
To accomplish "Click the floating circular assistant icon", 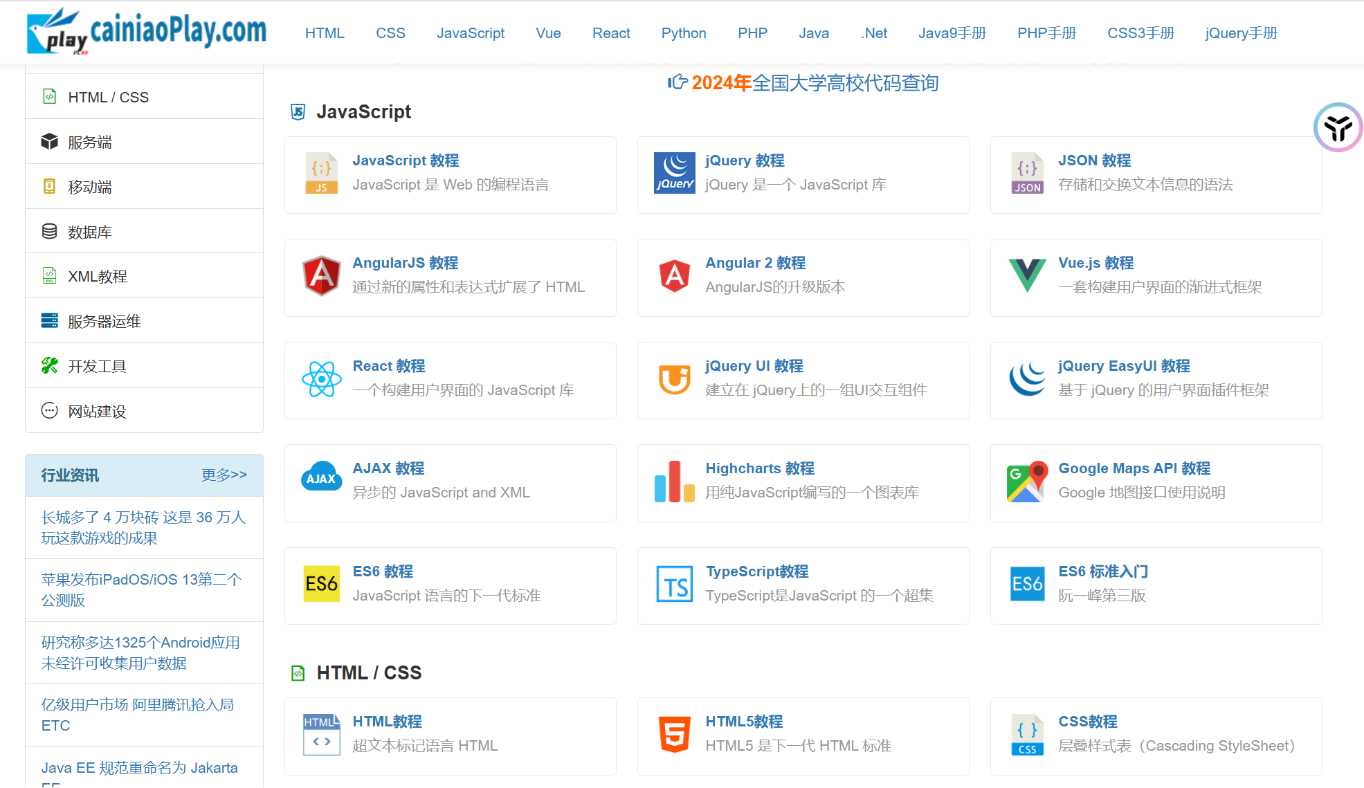I will [1338, 127].
